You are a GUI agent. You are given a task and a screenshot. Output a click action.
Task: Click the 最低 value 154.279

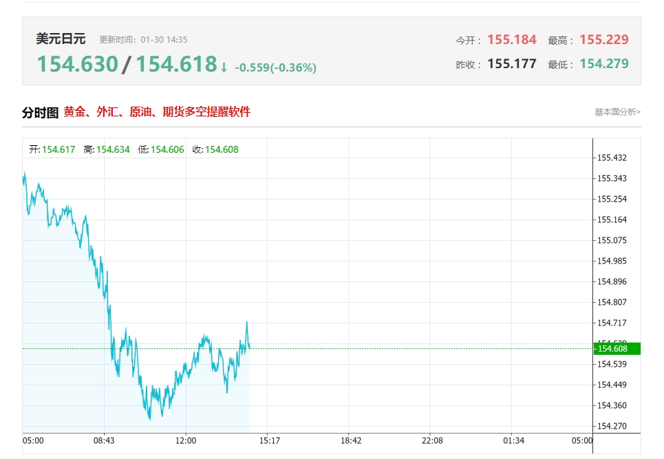(x=604, y=64)
